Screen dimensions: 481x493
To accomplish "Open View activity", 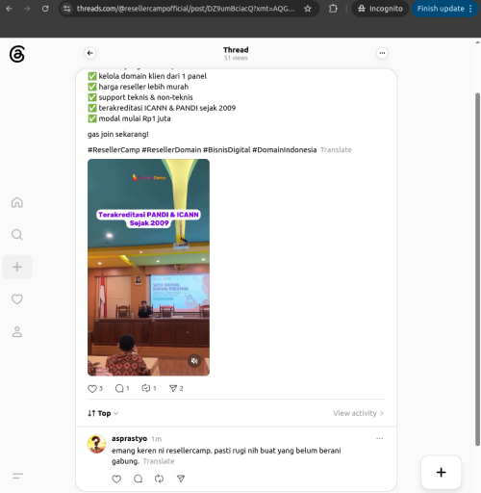I will point(358,413).
